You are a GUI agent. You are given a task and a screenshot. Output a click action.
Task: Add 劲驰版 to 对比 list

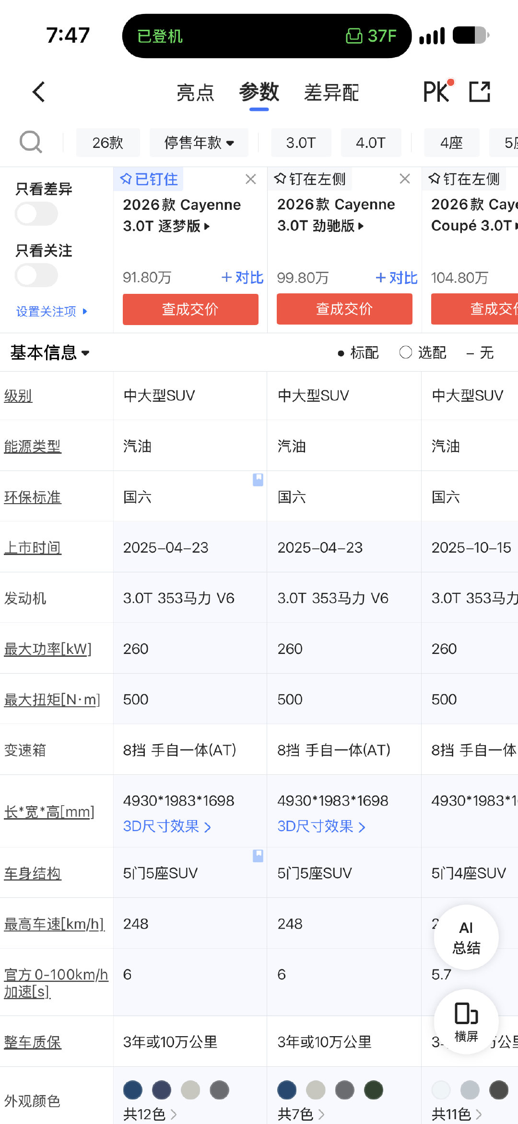(x=397, y=278)
